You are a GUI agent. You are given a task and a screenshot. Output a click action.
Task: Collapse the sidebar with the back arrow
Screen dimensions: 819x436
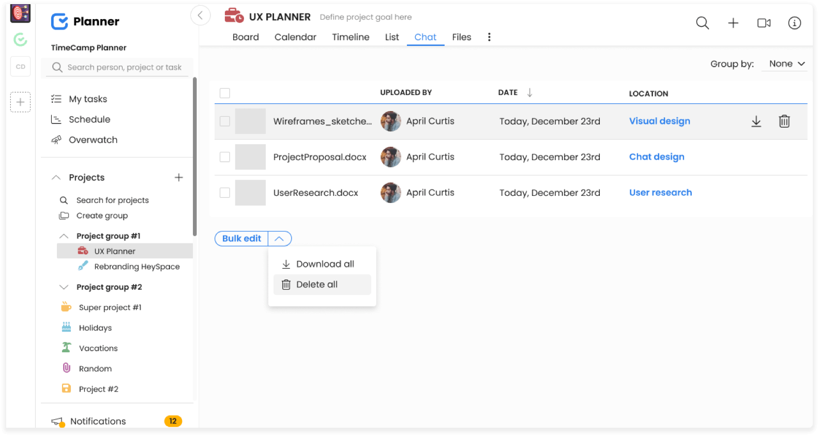(x=200, y=15)
